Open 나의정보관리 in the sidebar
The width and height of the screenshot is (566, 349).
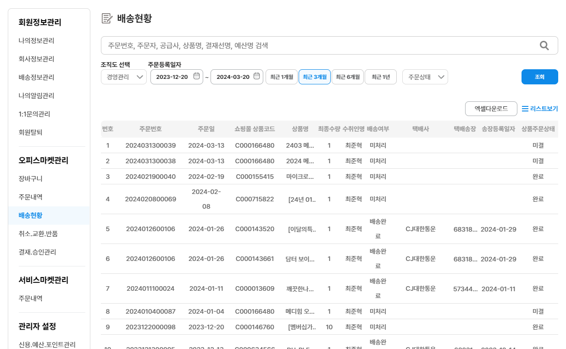pyautogui.click(x=36, y=40)
